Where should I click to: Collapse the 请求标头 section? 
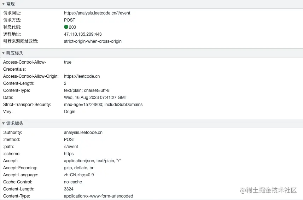pyautogui.click(x=4, y=123)
